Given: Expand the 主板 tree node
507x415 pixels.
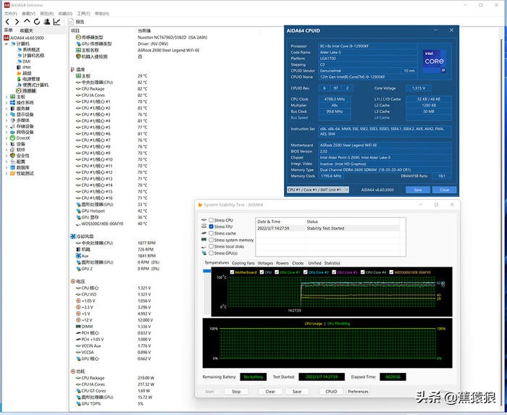Looking at the screenshot, I should [6, 96].
